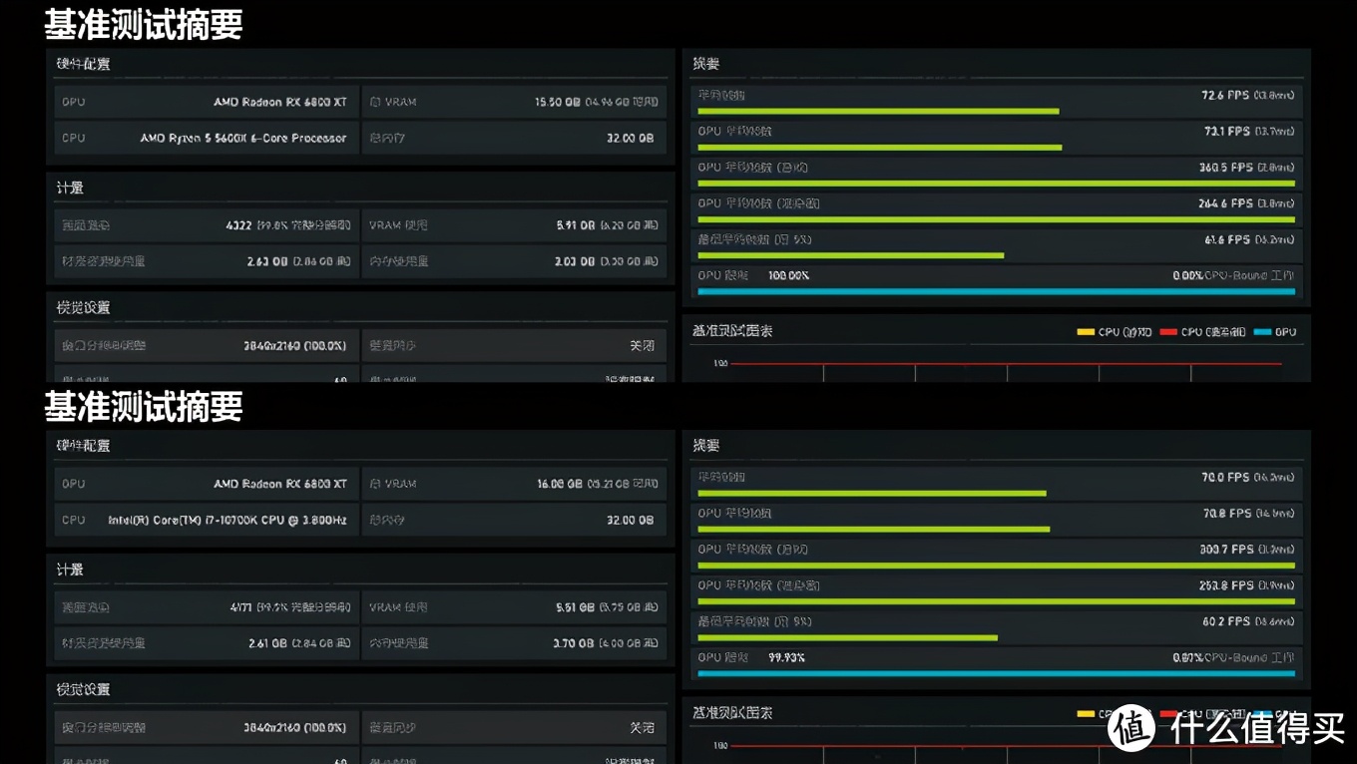This screenshot has height=764, width=1357.
Task: Select the 73.1 FPS GPU average value
Action: (1226, 131)
